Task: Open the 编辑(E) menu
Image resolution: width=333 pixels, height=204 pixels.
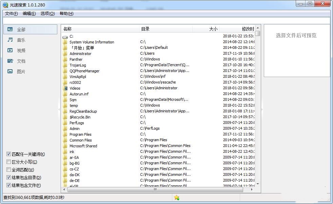Action: (29, 14)
